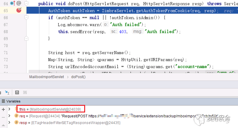Click 'getURIParams' on line 72
This screenshot has height=128, width=238.
coord(158,60)
